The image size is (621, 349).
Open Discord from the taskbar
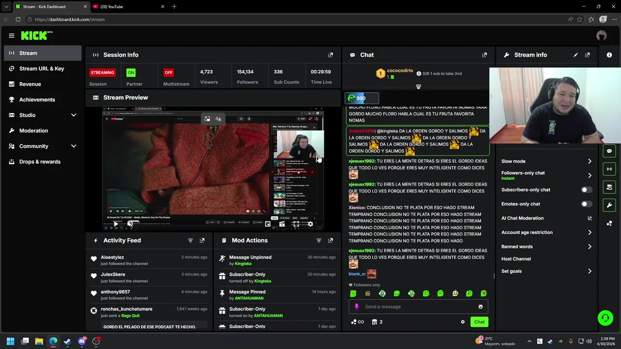(x=82, y=341)
